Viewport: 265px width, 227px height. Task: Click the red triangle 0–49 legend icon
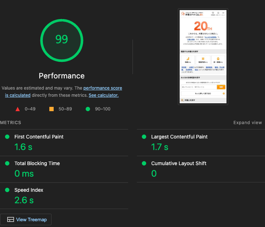(17, 109)
